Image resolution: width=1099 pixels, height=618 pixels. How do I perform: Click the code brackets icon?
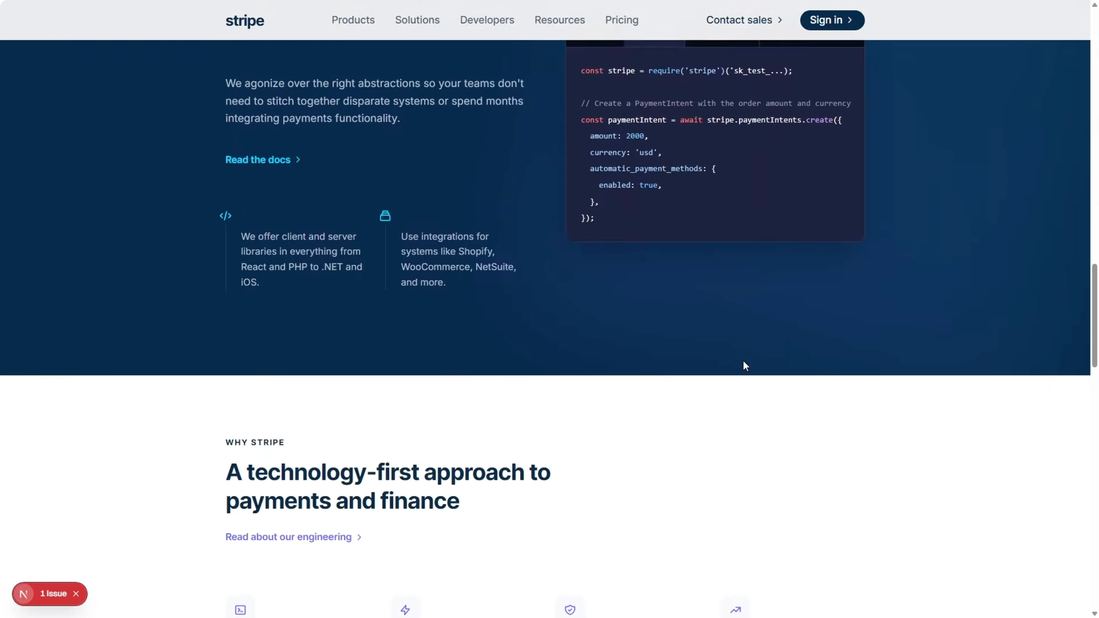225,216
